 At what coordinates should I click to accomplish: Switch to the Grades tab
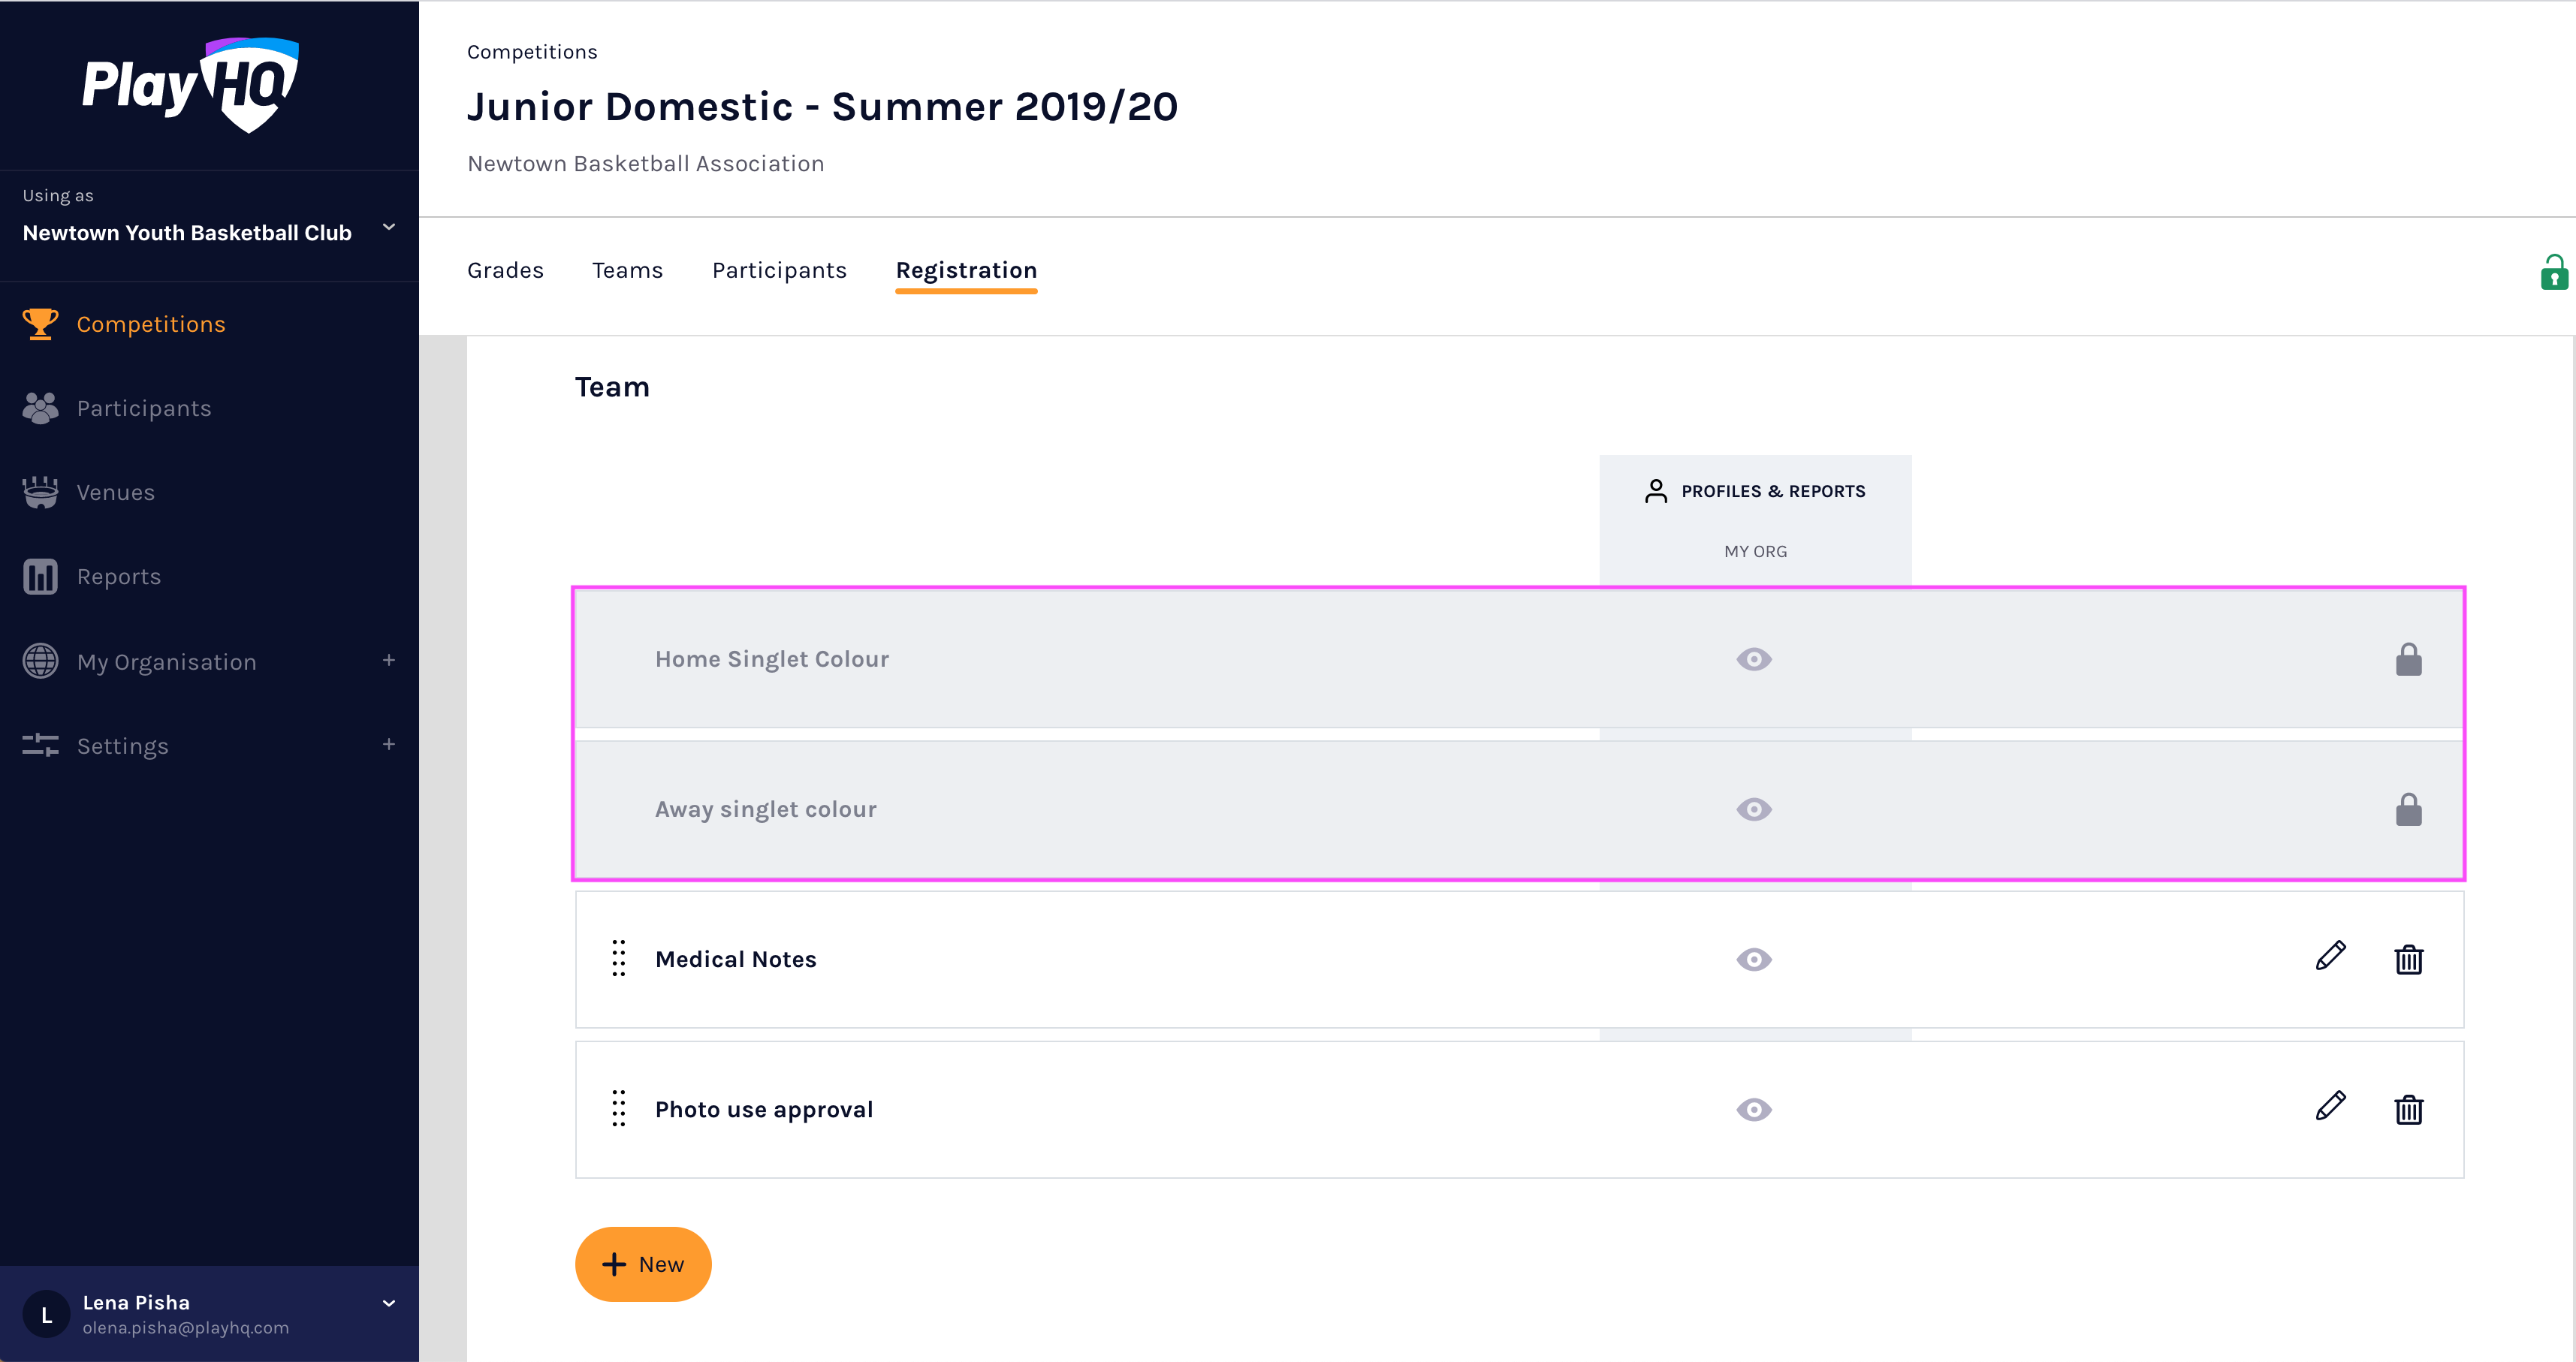click(x=505, y=270)
